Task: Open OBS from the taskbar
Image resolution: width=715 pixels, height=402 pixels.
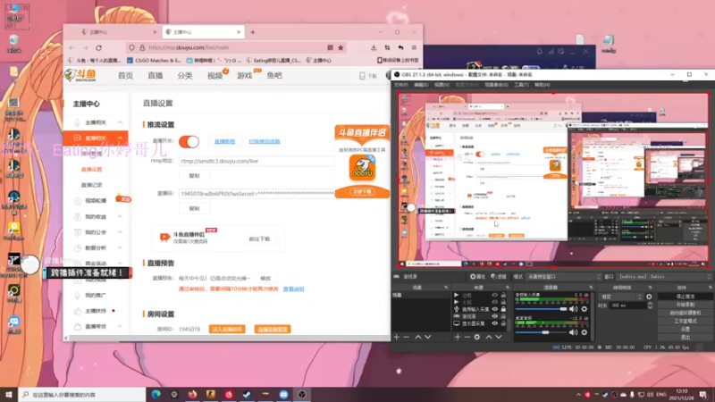Action: click(x=302, y=394)
